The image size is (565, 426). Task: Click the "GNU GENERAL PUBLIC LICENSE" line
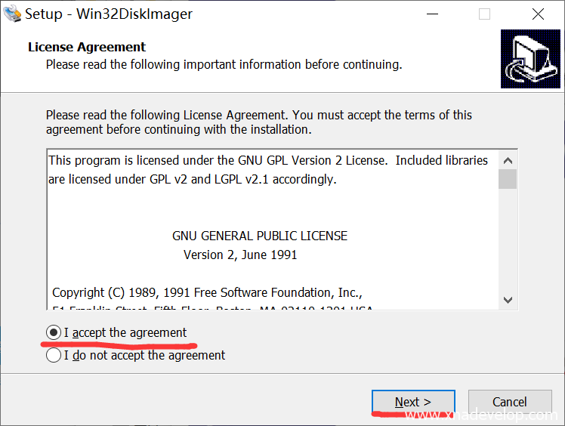point(260,236)
